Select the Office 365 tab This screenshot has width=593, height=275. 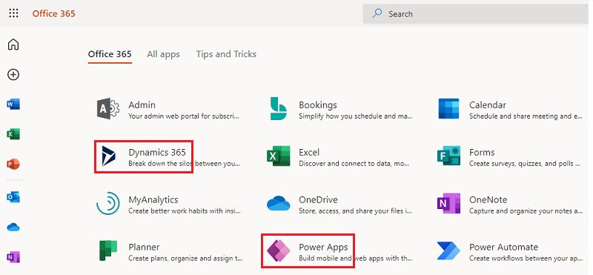(x=110, y=54)
